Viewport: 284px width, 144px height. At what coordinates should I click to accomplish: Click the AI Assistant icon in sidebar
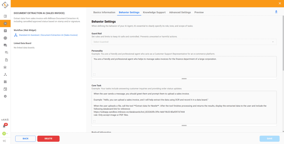coord(5,24)
